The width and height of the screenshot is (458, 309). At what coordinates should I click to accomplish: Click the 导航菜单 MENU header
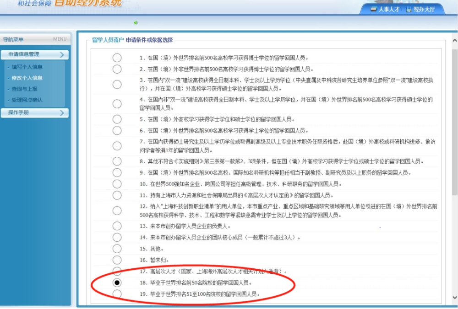coord(35,39)
